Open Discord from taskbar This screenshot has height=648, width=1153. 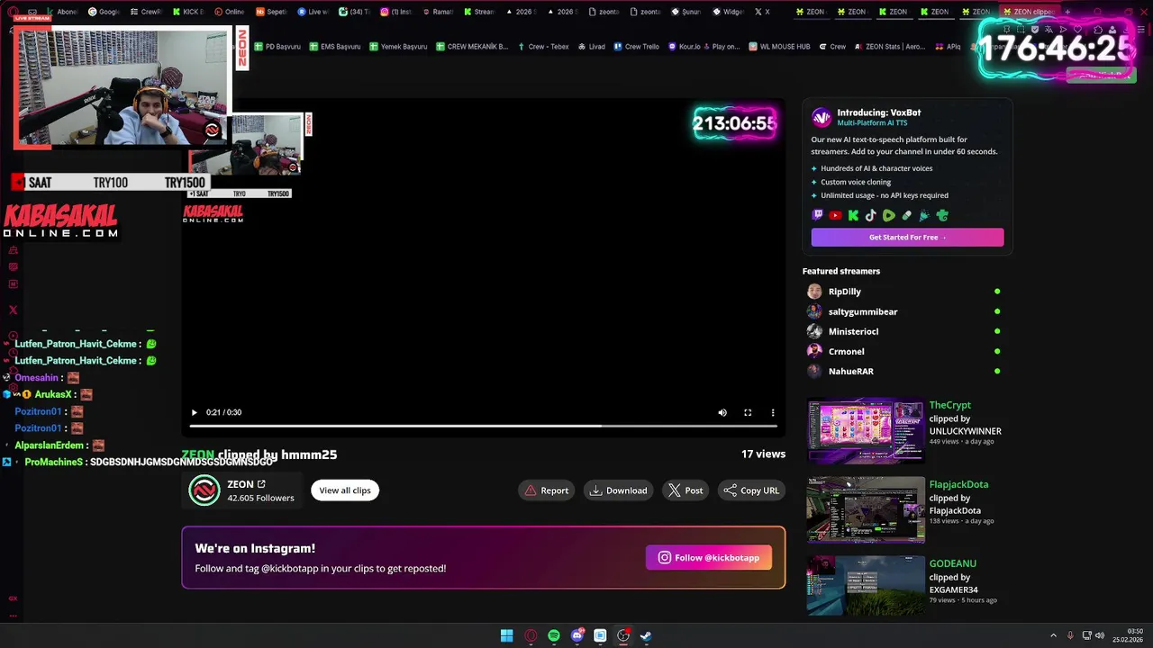[577, 635]
